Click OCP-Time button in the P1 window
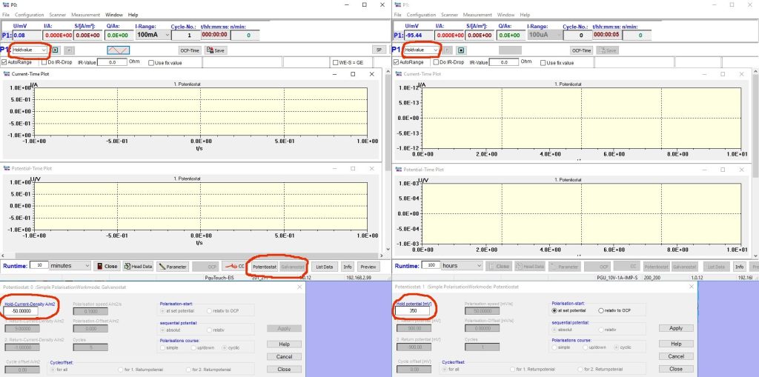The width and height of the screenshot is (759, 377). click(581, 50)
